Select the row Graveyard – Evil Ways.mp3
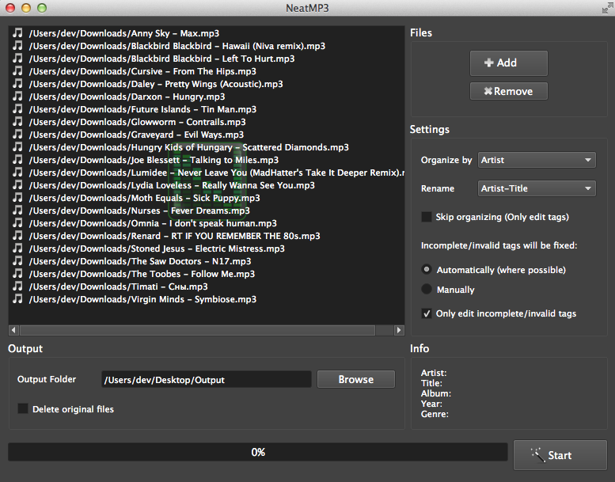 click(207, 134)
